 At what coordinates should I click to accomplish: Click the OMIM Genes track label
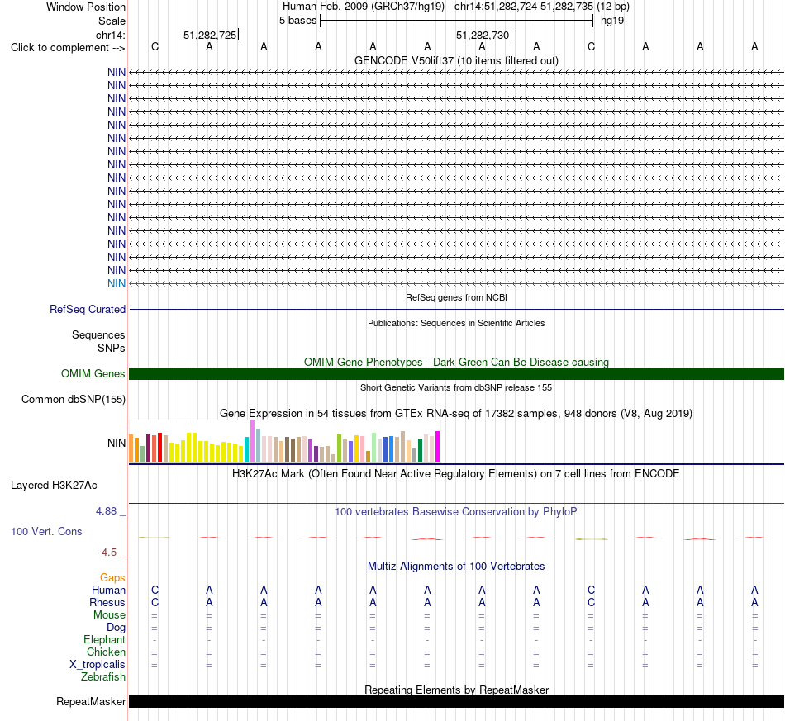click(x=93, y=374)
